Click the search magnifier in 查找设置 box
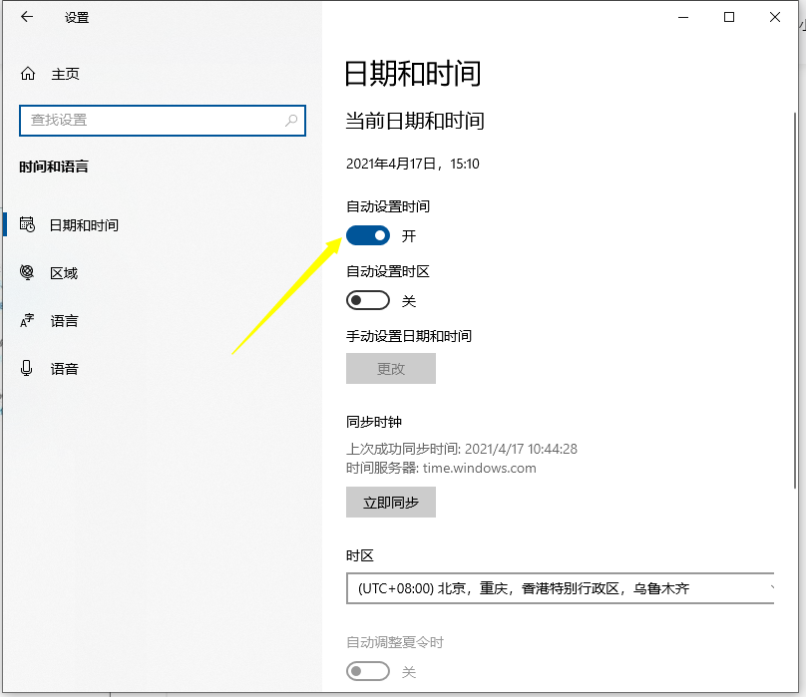This screenshot has height=697, width=806. [289, 120]
